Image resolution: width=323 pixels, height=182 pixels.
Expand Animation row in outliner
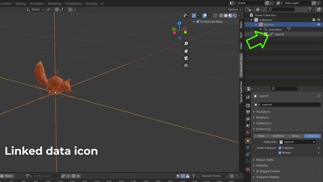point(261,29)
